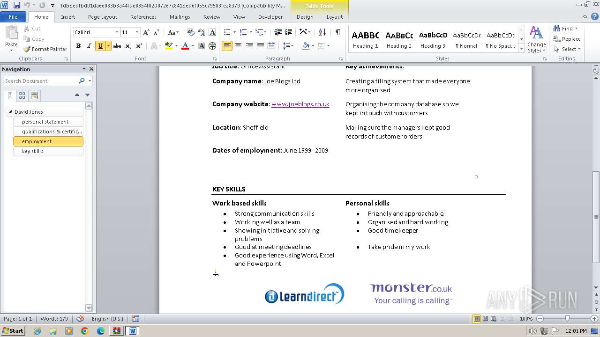
Task: Open the Font name dropdown
Action: point(117,32)
